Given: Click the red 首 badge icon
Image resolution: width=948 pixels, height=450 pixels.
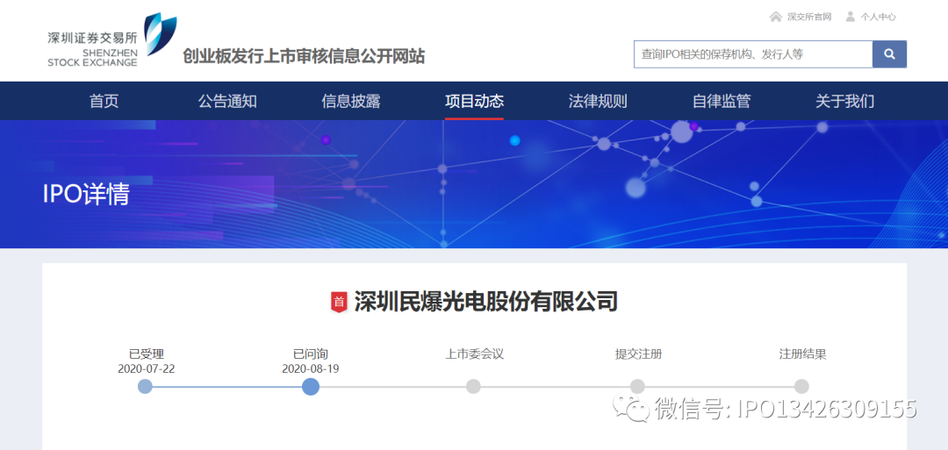Looking at the screenshot, I should [x=339, y=302].
